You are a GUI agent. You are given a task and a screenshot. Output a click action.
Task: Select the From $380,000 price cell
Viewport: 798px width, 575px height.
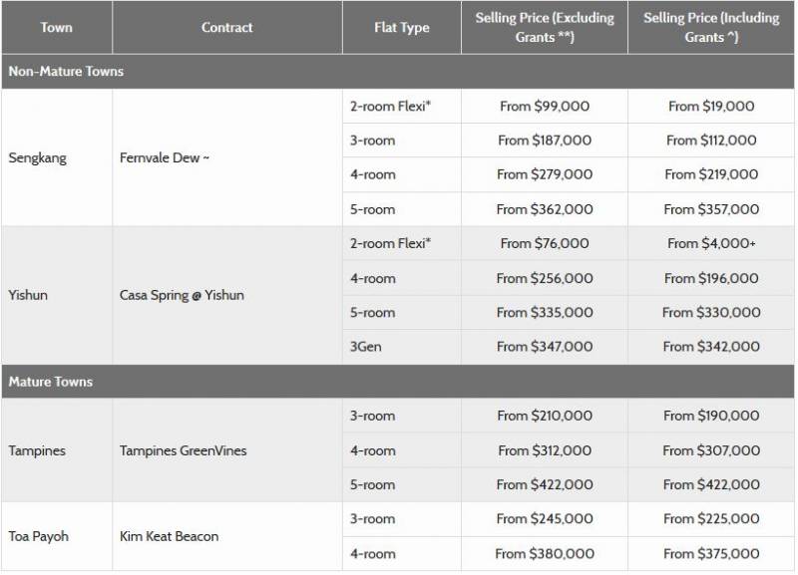(544, 554)
